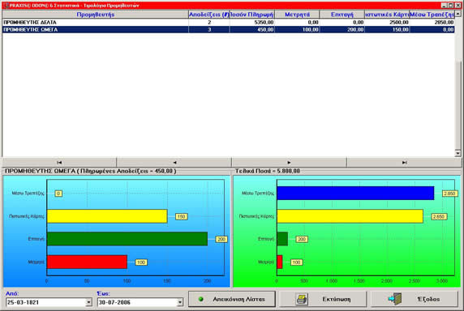Go to first record navigation arrow
The width and height of the screenshot is (464, 311).
(59, 163)
